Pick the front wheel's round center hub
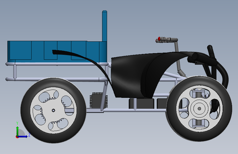Screen dimensions: 238x154 [x=199, y=109]
